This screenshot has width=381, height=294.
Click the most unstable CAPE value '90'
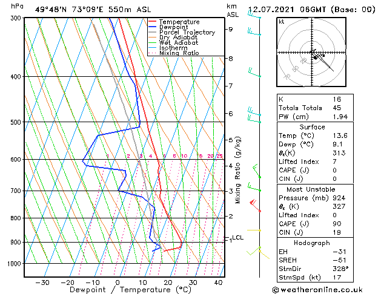click(x=337, y=224)
